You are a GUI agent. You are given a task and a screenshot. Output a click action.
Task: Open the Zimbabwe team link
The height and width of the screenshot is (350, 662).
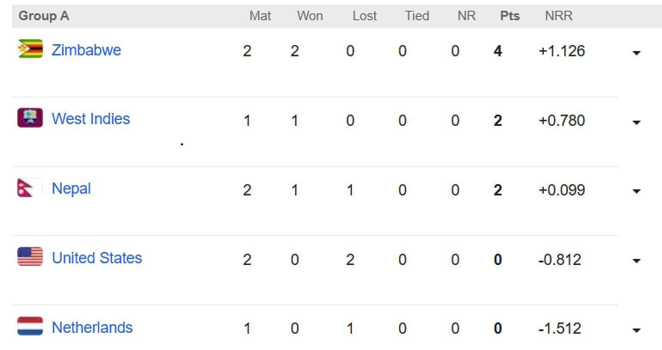click(x=86, y=50)
